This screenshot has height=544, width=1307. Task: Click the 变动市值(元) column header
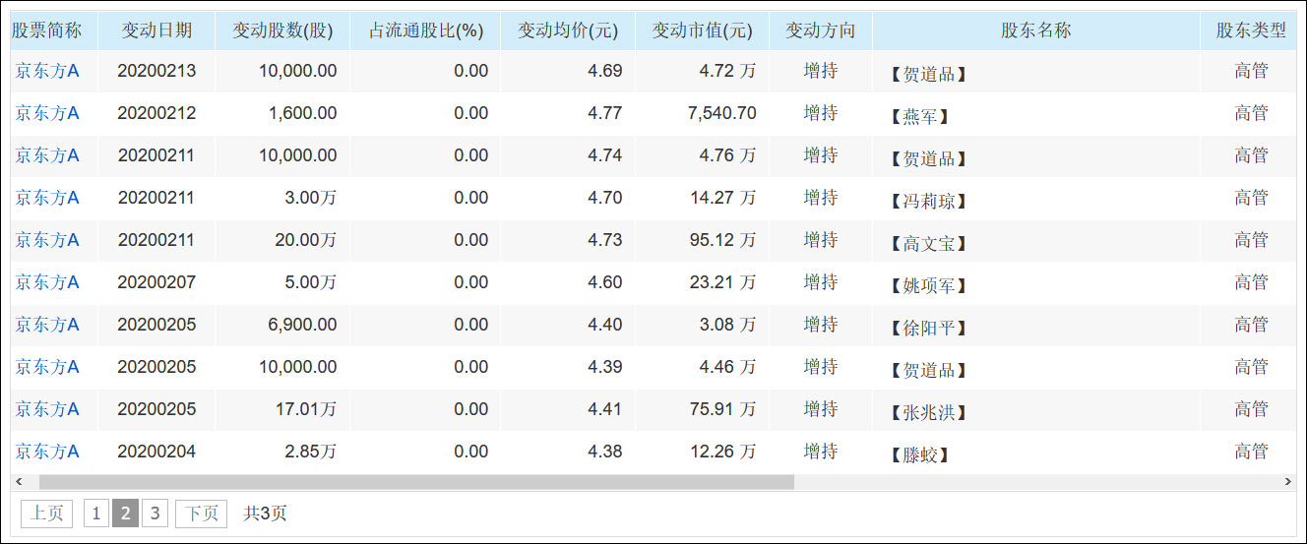[702, 30]
